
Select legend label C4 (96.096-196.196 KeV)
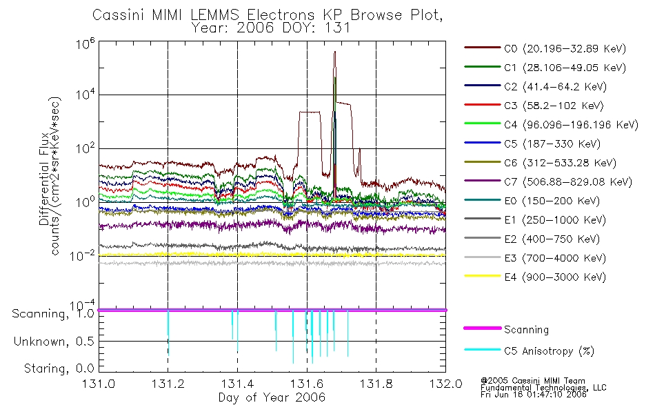click(x=571, y=125)
